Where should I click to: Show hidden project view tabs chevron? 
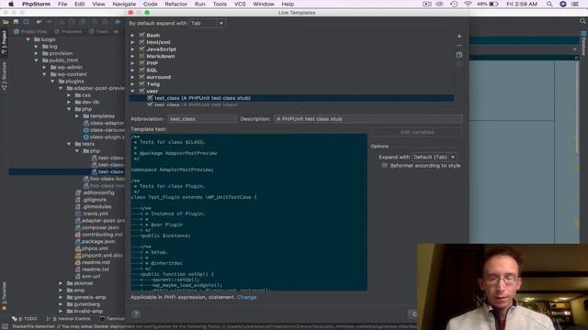point(117,32)
